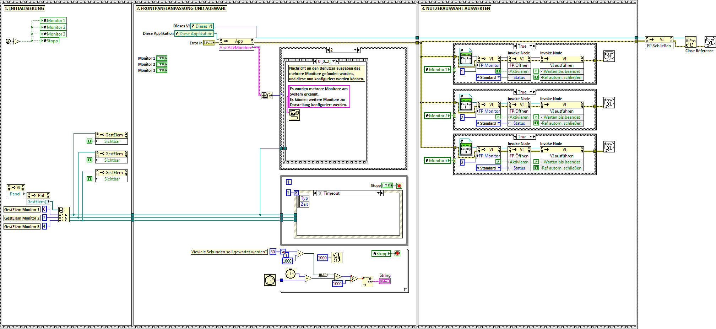The width and height of the screenshot is (716, 329).
Task: Open the True case selector above Display III
Action: pos(525,137)
